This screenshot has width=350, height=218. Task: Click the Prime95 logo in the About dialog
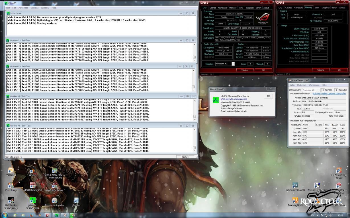pyautogui.click(x=216, y=100)
